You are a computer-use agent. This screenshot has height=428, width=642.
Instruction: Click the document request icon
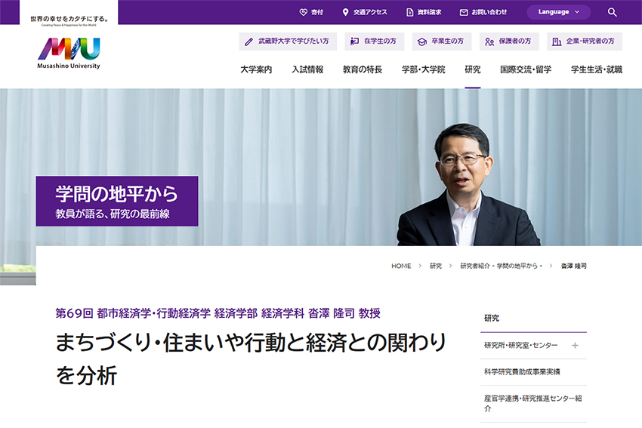(409, 12)
